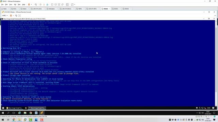Open host Task View button
The image size is (218, 122).
click(8, 120)
